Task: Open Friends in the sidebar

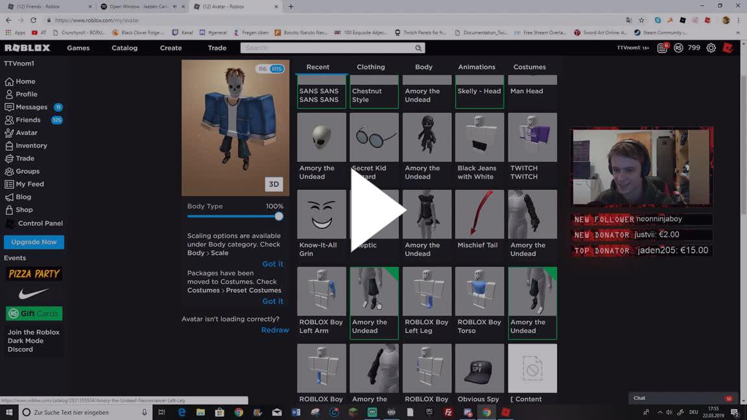Action: (x=23, y=120)
